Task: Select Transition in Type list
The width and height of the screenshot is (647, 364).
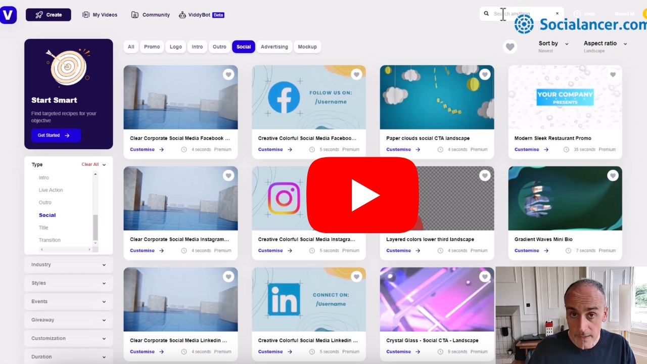Action: [x=50, y=240]
